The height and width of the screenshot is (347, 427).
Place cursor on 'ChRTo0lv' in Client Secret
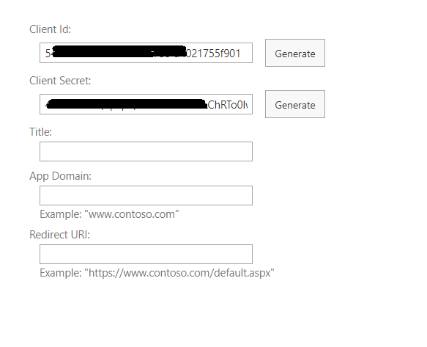point(228,105)
